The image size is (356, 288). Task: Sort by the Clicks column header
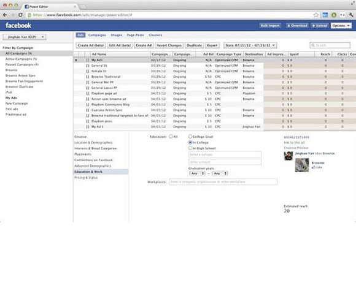point(340,54)
